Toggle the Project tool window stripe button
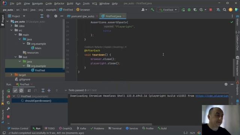The width and height of the screenshot is (240, 135). click(3, 20)
